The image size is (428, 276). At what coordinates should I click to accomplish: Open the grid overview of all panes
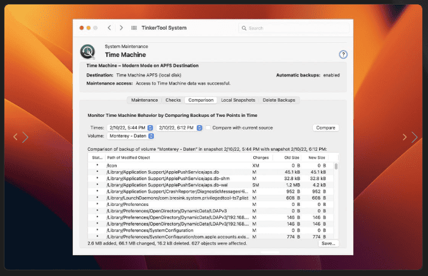coord(134,28)
